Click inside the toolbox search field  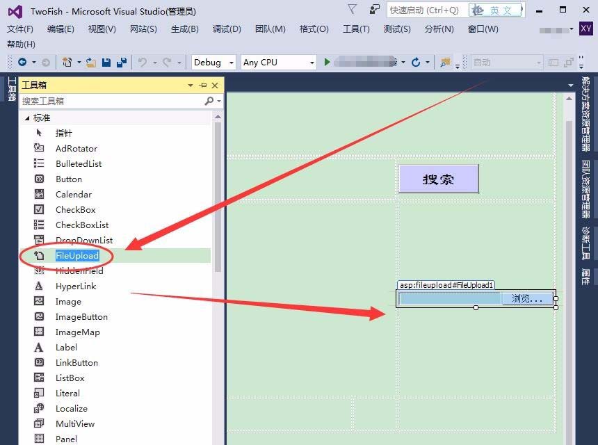104,101
